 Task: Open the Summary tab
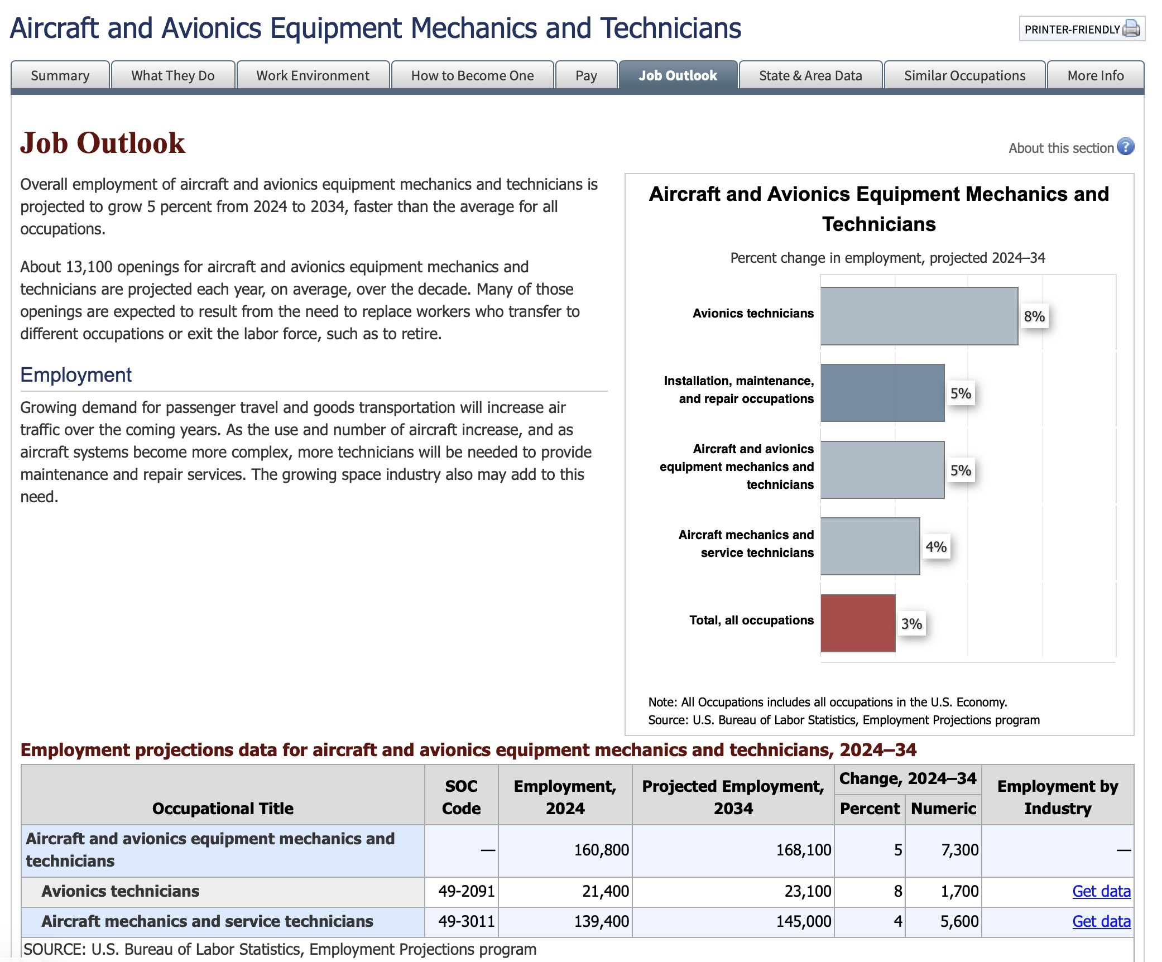60,76
